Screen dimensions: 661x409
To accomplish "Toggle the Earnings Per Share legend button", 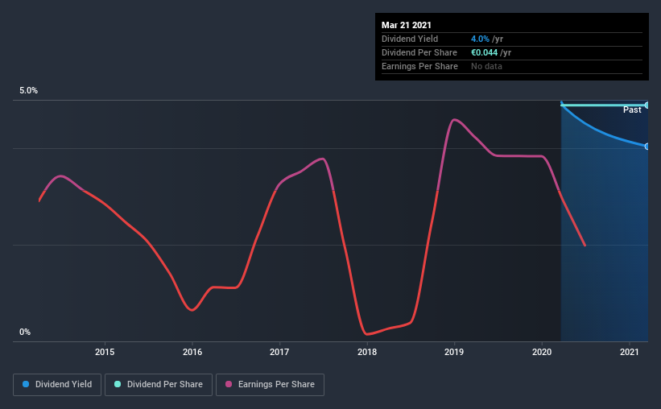I will click(x=270, y=385).
